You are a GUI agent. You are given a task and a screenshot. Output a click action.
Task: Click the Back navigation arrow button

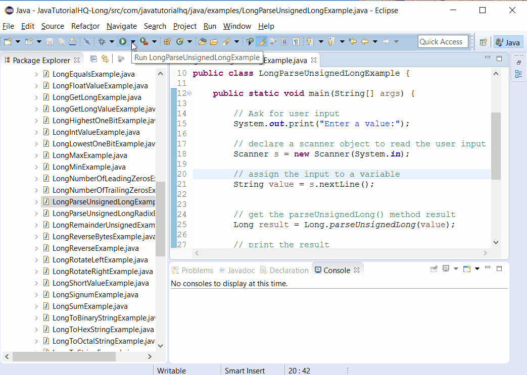coord(365,41)
